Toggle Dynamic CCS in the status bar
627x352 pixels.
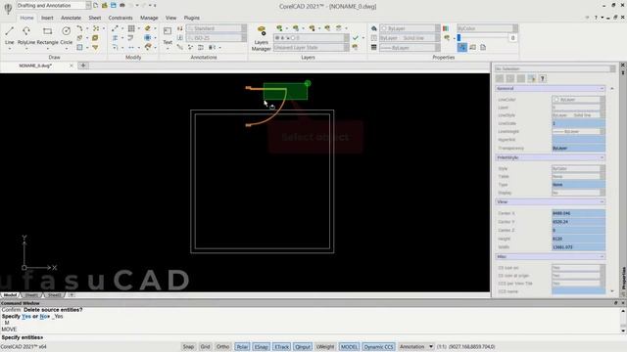[x=379, y=346]
